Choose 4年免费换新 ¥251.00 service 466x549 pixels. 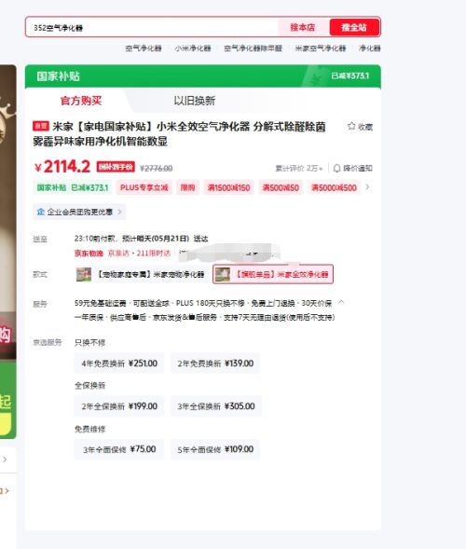119,364
